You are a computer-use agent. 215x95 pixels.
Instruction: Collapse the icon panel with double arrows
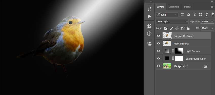151,2
